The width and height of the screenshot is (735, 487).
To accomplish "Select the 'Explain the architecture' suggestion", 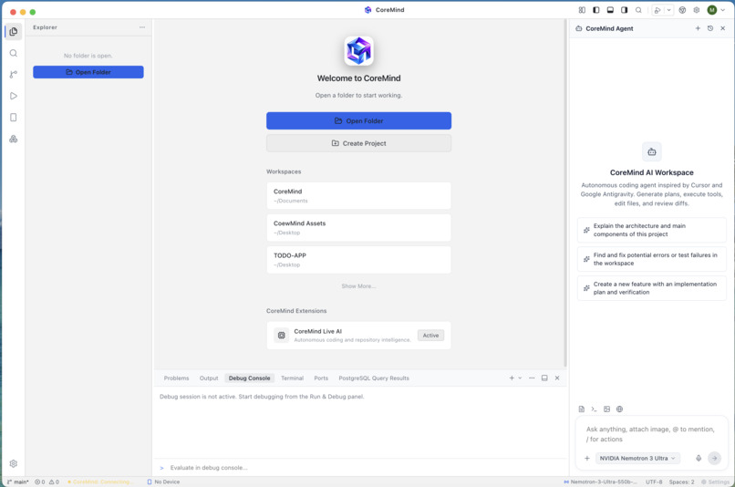I will [x=652, y=230].
